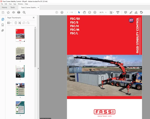The height and width of the screenshot is (119, 150).
Task: Select page 2 thumbnail
Action: 20,53
